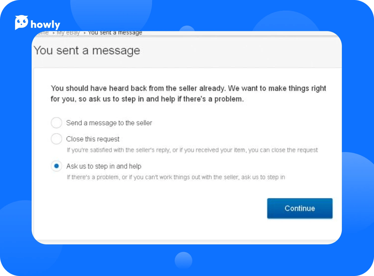
Task: Click the howly wordmark text
Action: click(x=45, y=25)
